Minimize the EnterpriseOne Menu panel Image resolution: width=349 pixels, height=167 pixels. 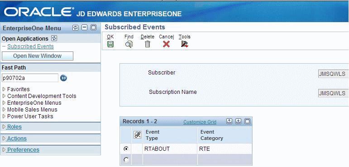[x=84, y=28]
